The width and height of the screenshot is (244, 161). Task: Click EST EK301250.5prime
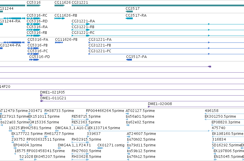pos(220,117)
